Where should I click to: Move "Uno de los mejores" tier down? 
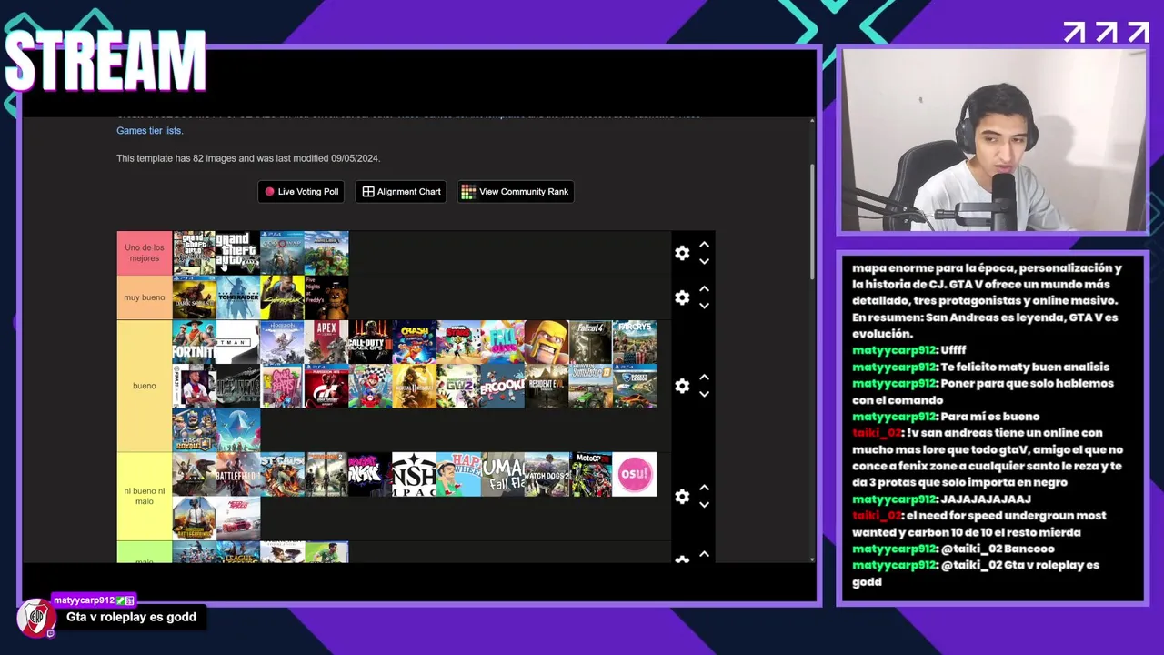(704, 261)
